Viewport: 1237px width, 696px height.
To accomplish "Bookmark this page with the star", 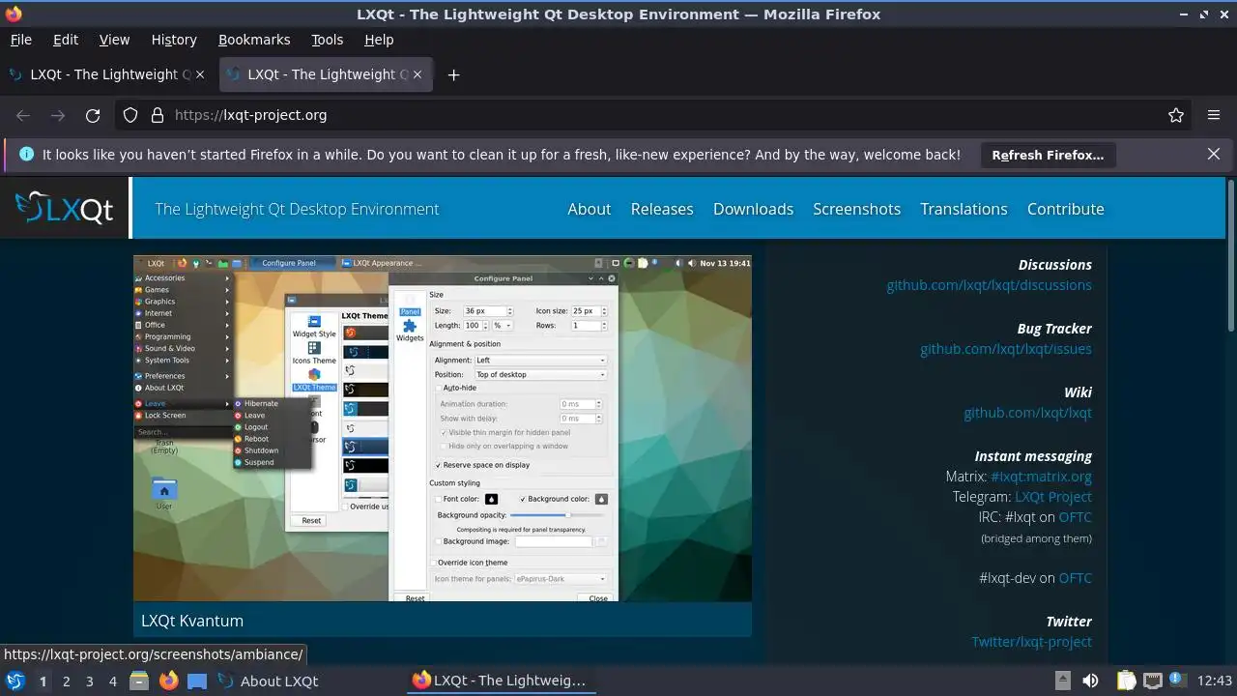I will [x=1176, y=115].
